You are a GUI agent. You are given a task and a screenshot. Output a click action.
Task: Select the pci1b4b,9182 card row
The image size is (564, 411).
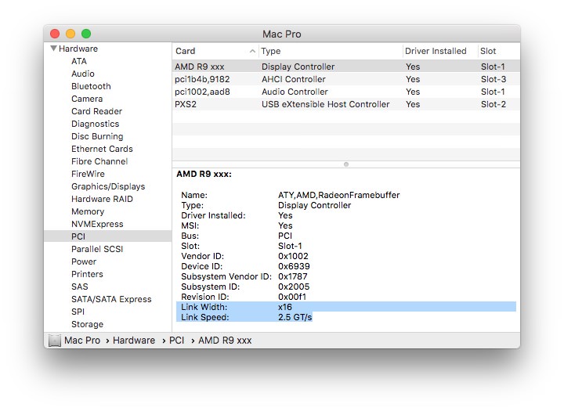click(x=346, y=79)
